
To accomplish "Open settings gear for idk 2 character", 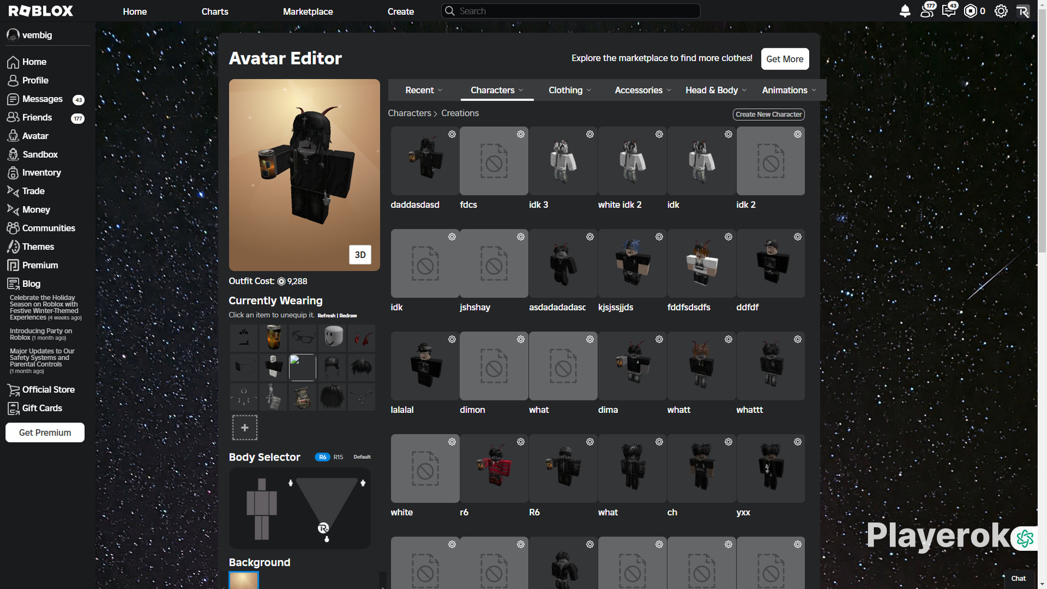I will (x=797, y=134).
